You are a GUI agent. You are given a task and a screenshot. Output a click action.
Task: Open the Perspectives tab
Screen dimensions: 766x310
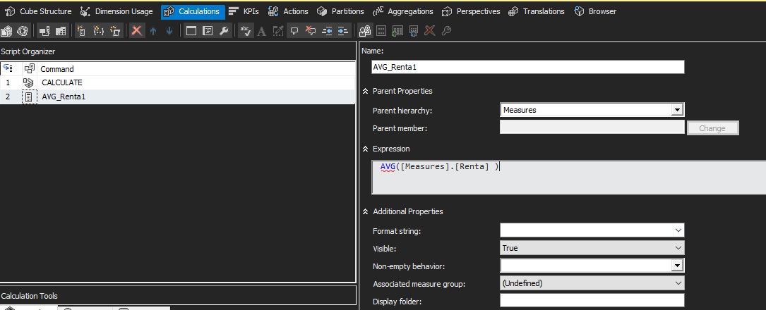pyautogui.click(x=471, y=11)
